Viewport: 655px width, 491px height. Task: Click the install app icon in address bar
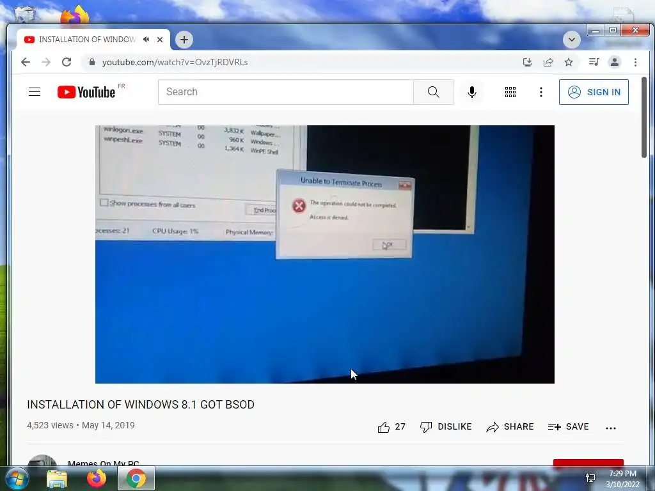pyautogui.click(x=528, y=62)
